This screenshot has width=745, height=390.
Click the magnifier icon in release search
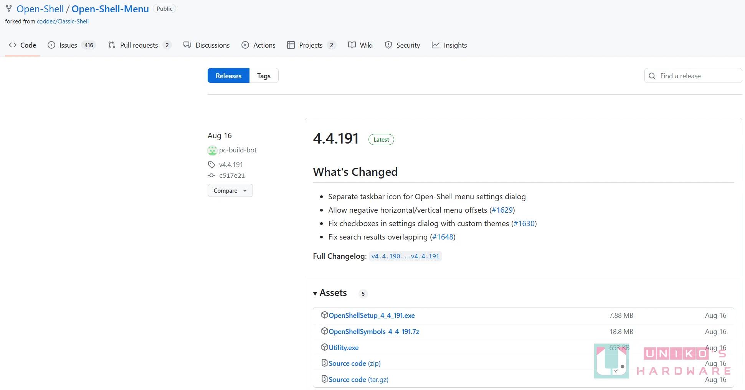[652, 76]
